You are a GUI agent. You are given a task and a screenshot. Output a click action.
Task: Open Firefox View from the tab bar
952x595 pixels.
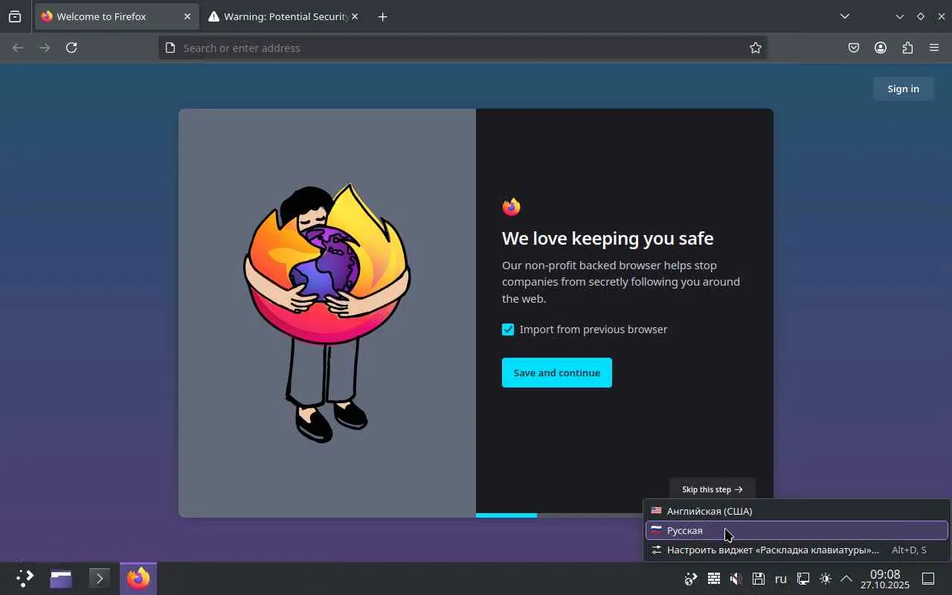click(15, 16)
